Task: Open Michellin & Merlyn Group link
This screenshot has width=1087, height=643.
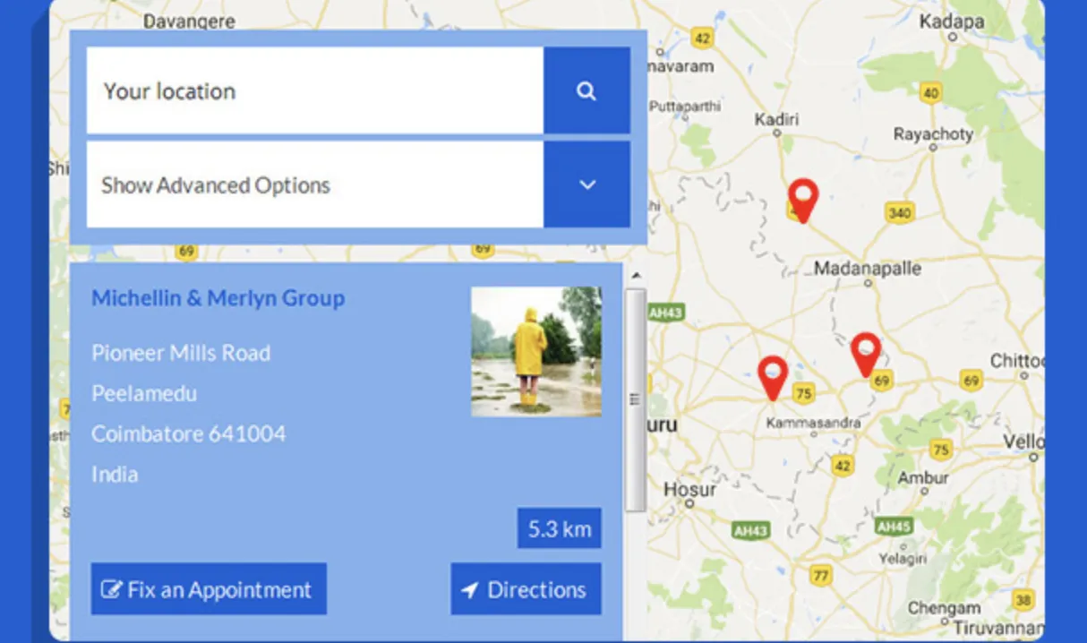Action: (218, 298)
